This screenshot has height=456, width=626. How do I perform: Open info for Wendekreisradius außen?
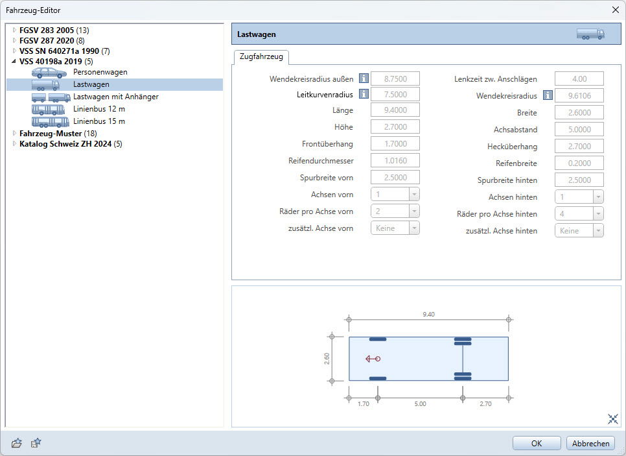click(364, 78)
